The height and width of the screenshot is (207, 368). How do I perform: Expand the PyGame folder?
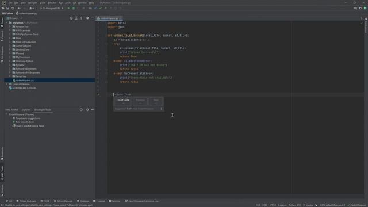(x=10, y=65)
